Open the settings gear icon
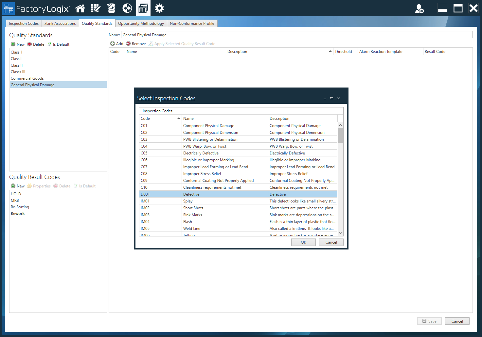This screenshot has height=337, width=482. (x=159, y=8)
